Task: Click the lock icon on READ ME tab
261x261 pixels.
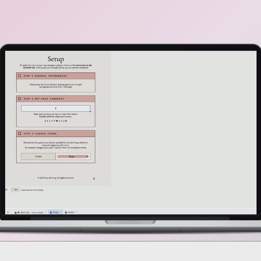Action: 16,213
